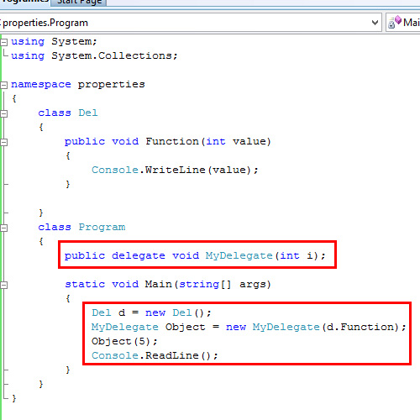Click on 'static void Main' signature
This screenshot has width=420, height=420.
coord(168,285)
